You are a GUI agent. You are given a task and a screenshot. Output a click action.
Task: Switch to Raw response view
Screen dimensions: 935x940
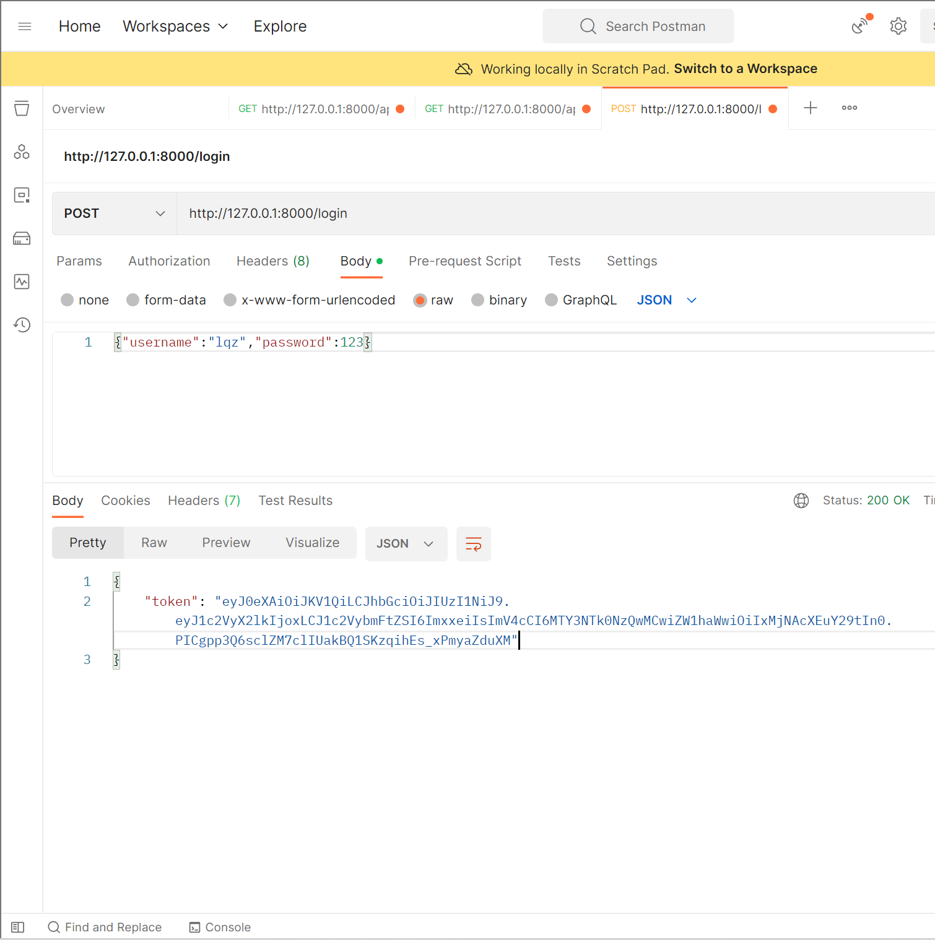154,543
